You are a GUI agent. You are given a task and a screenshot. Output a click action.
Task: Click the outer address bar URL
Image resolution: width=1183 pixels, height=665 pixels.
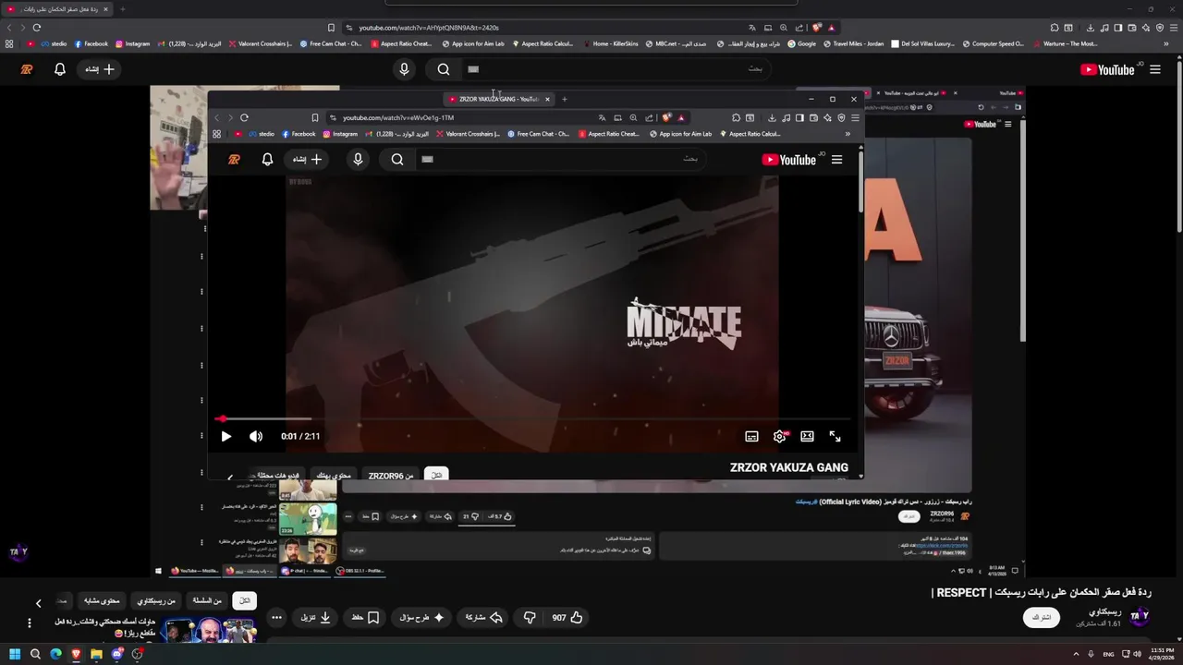pos(429,28)
